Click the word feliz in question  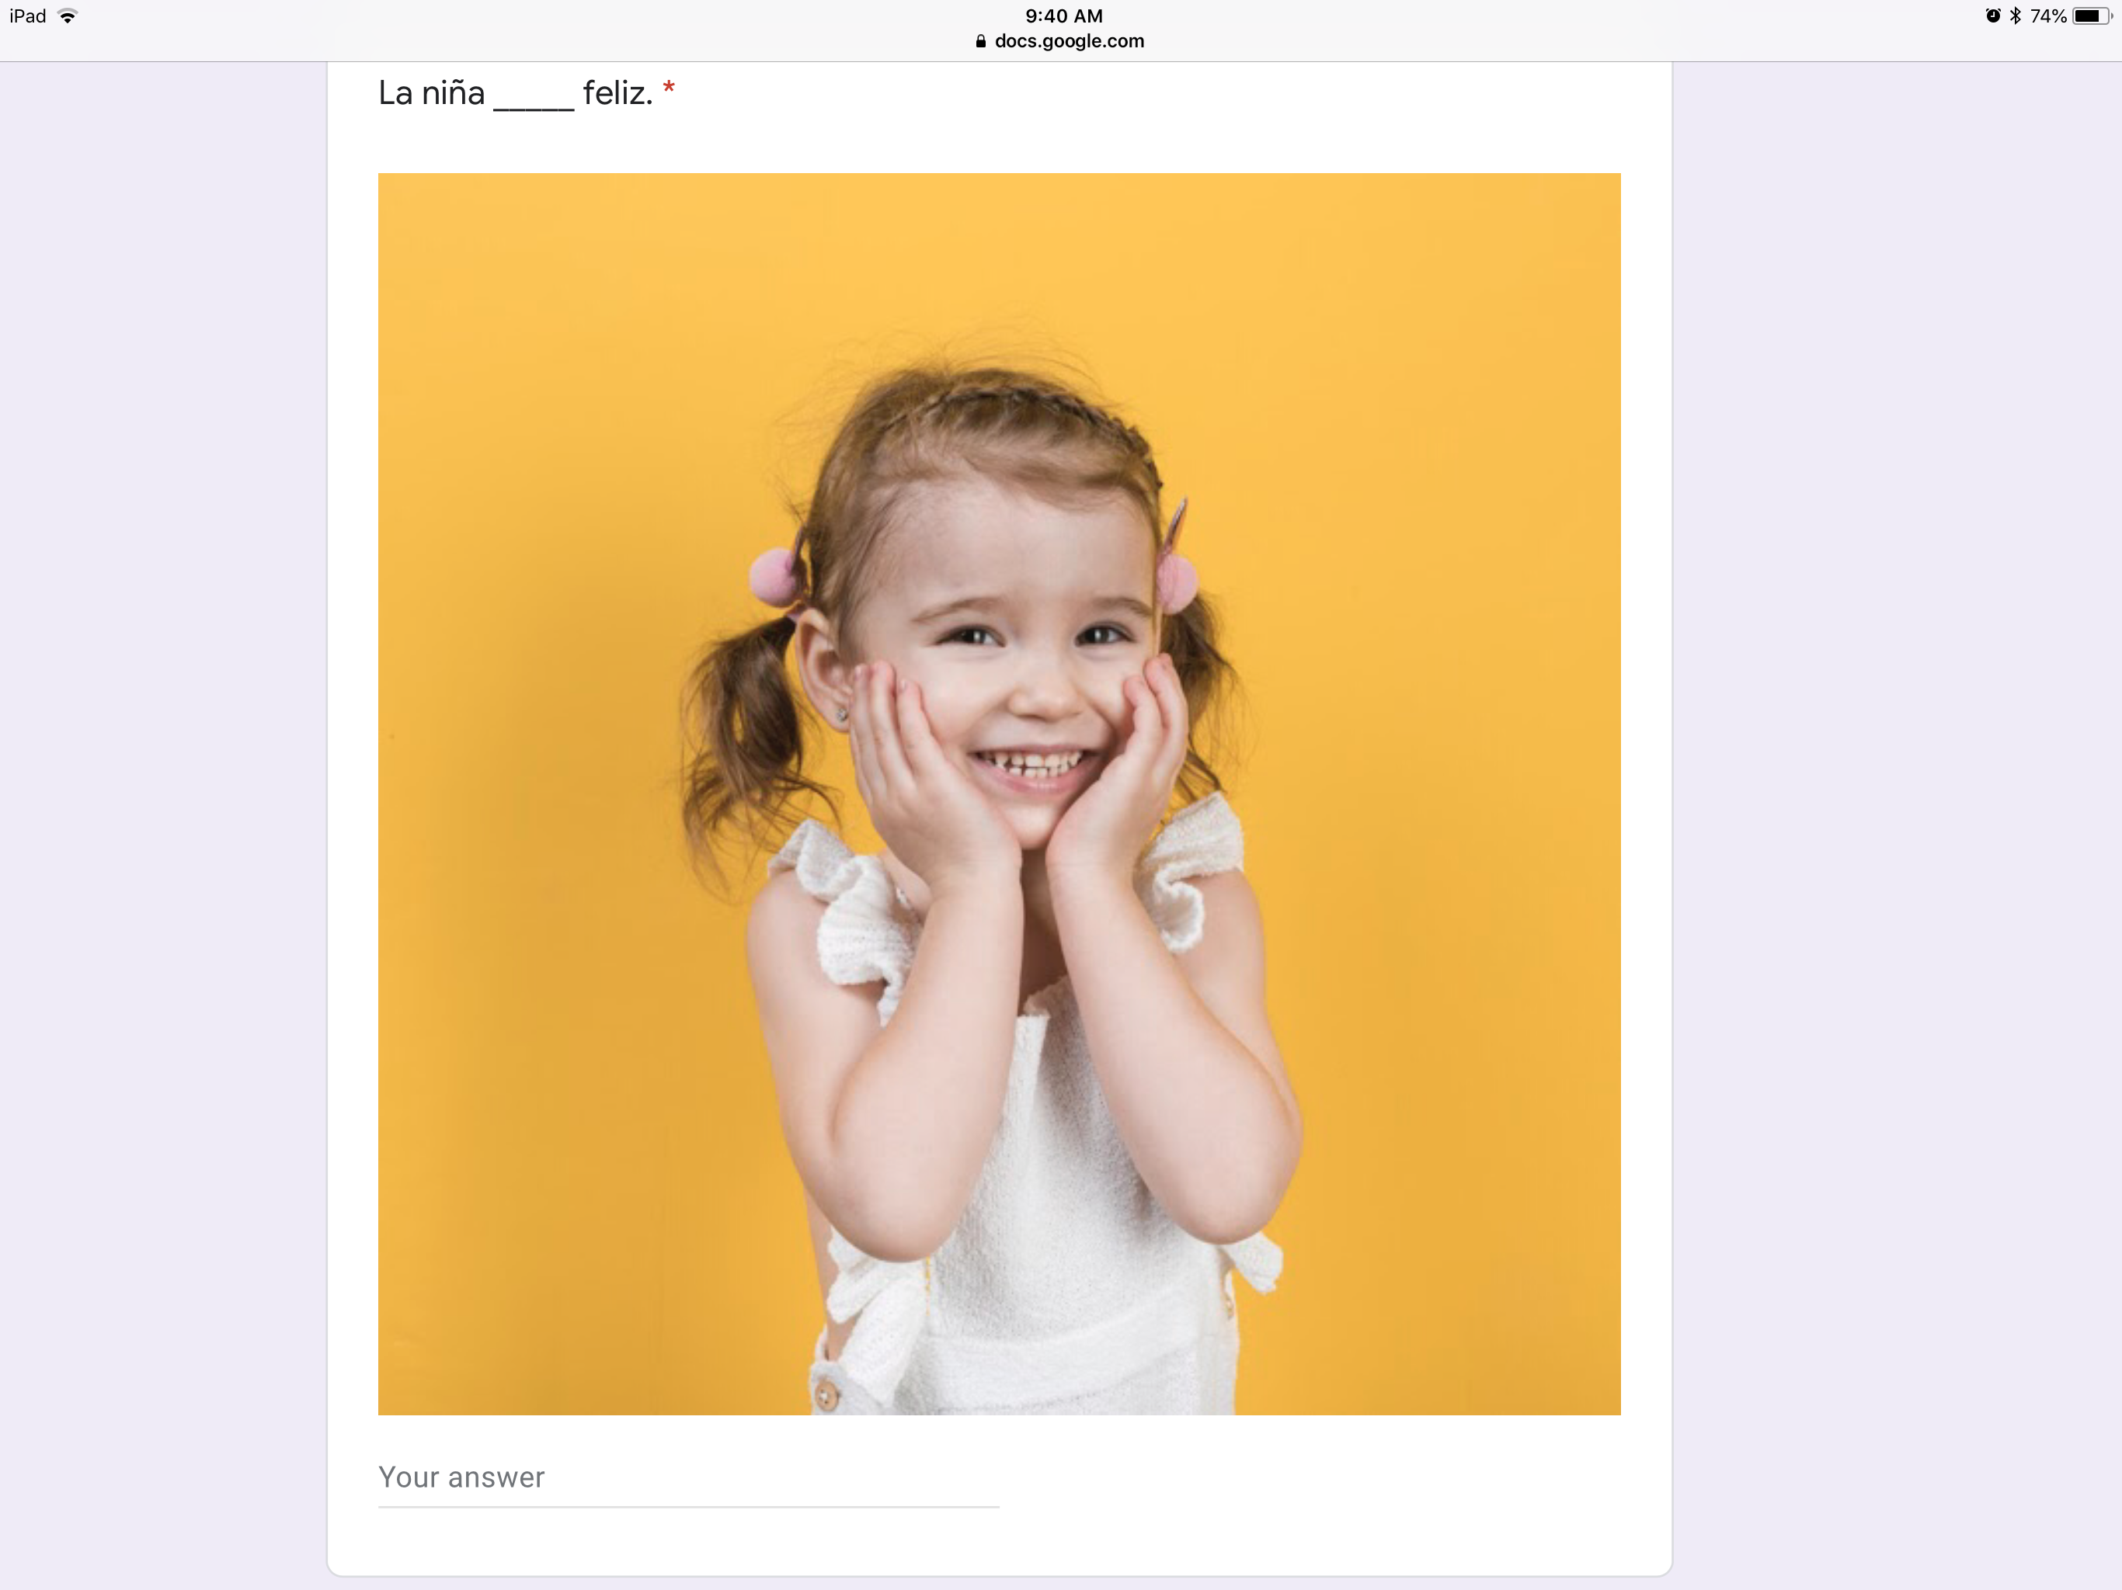pos(617,93)
